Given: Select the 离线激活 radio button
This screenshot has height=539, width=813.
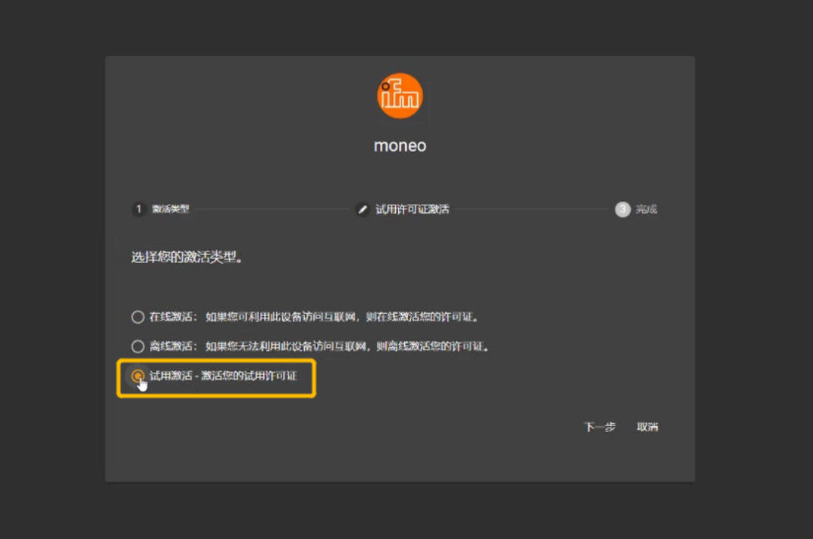Looking at the screenshot, I should 138,347.
